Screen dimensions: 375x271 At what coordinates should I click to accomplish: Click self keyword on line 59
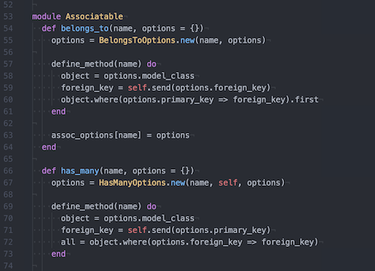(x=137, y=88)
